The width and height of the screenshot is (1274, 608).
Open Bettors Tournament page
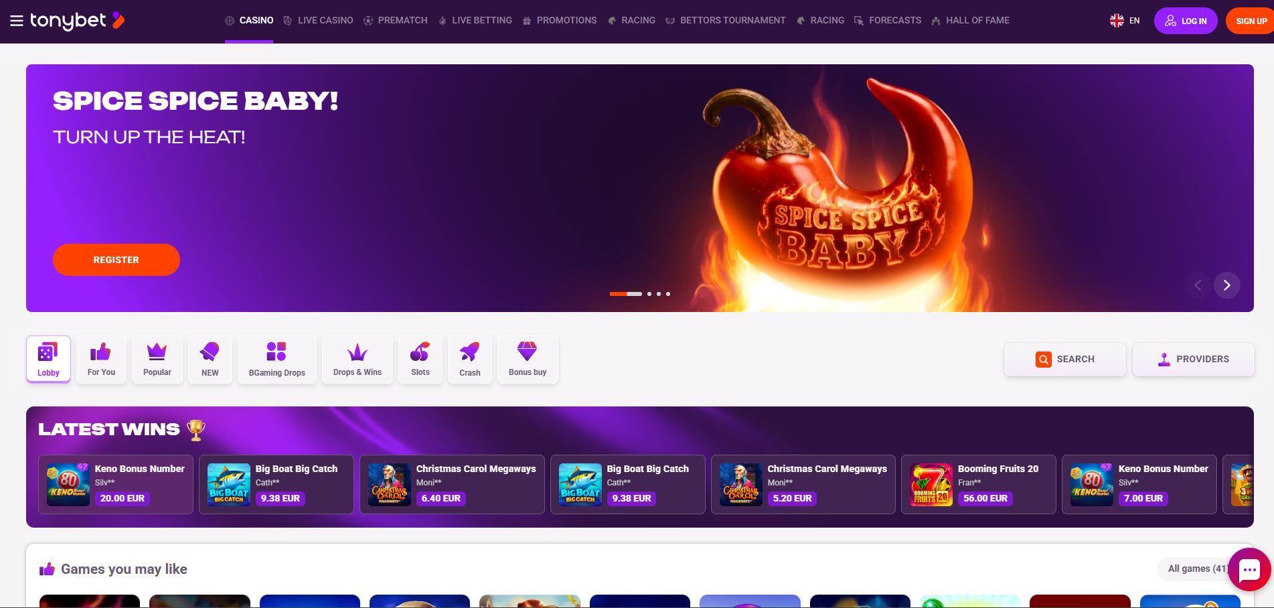726,21
